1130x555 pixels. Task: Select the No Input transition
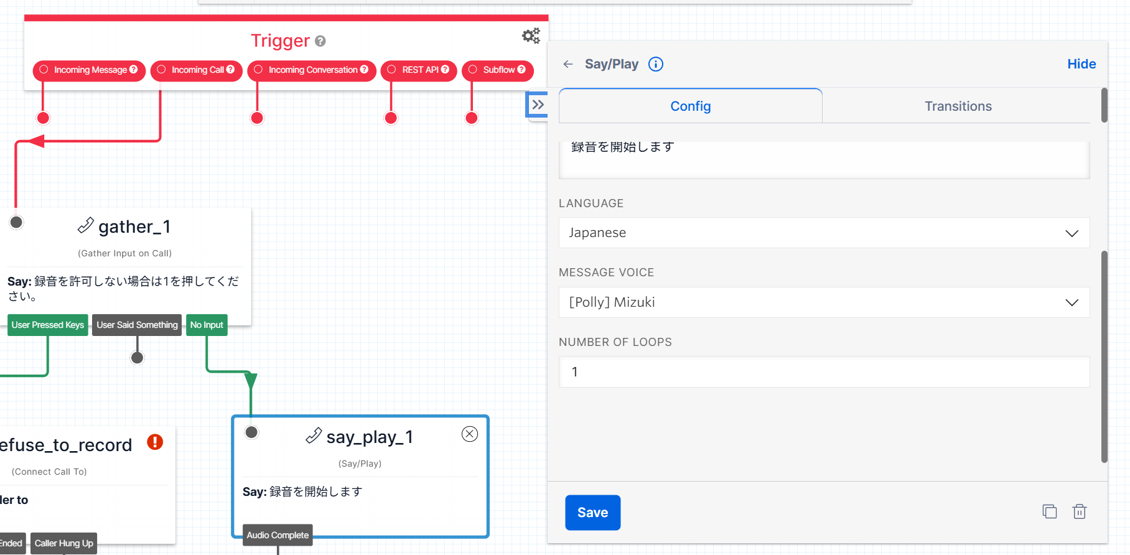pyautogui.click(x=207, y=325)
